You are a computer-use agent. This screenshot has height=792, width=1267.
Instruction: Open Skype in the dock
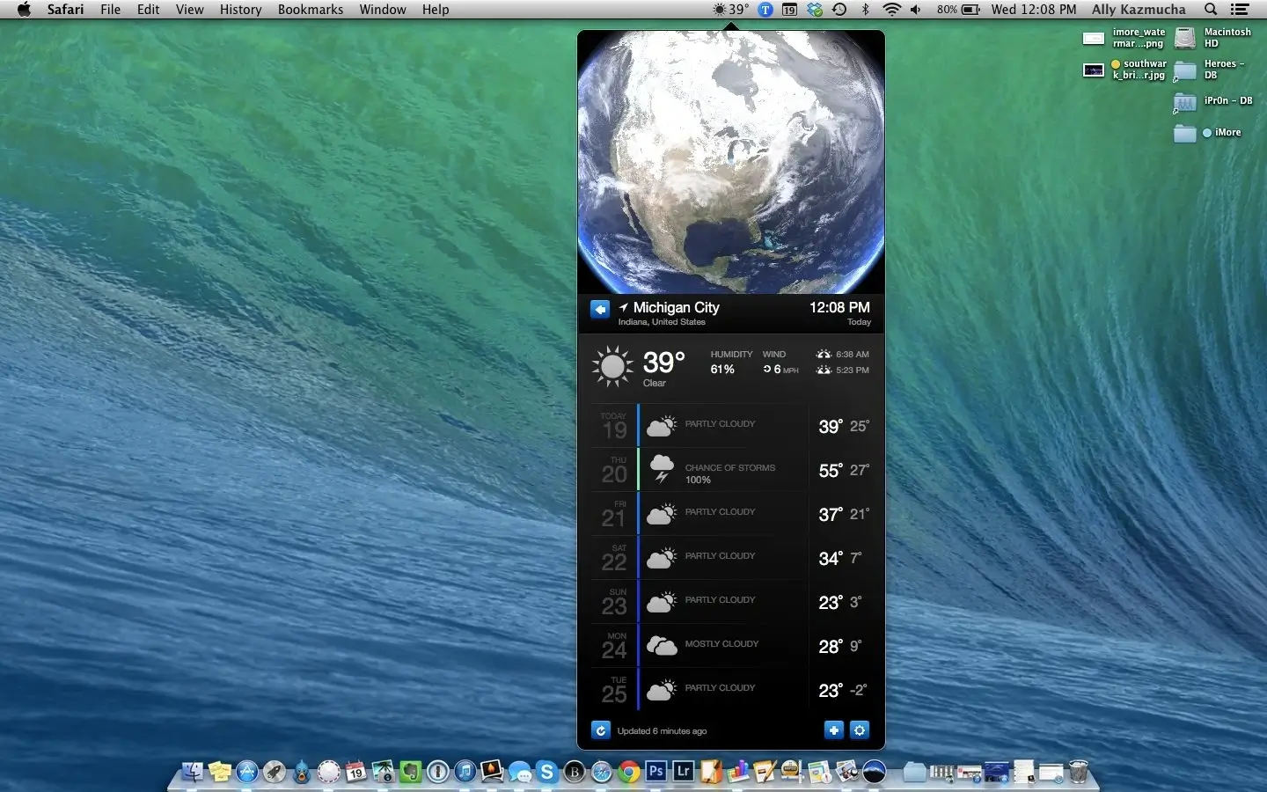pyautogui.click(x=547, y=772)
